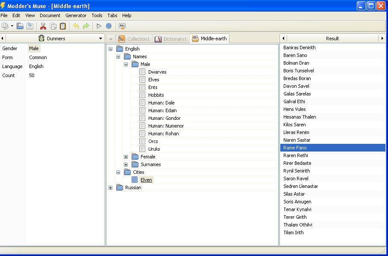Select Human: Numenor tree item

[x=166, y=126]
